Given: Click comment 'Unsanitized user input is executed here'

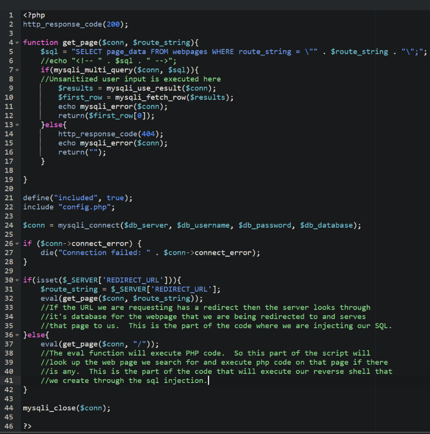Looking at the screenshot, I should coord(131,79).
